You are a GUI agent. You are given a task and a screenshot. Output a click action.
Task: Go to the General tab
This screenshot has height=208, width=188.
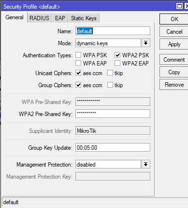pyautogui.click(x=14, y=17)
